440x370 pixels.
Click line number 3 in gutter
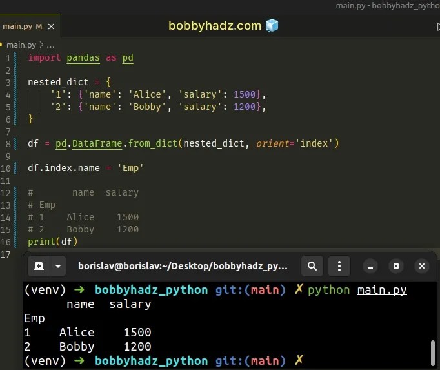click(8, 82)
